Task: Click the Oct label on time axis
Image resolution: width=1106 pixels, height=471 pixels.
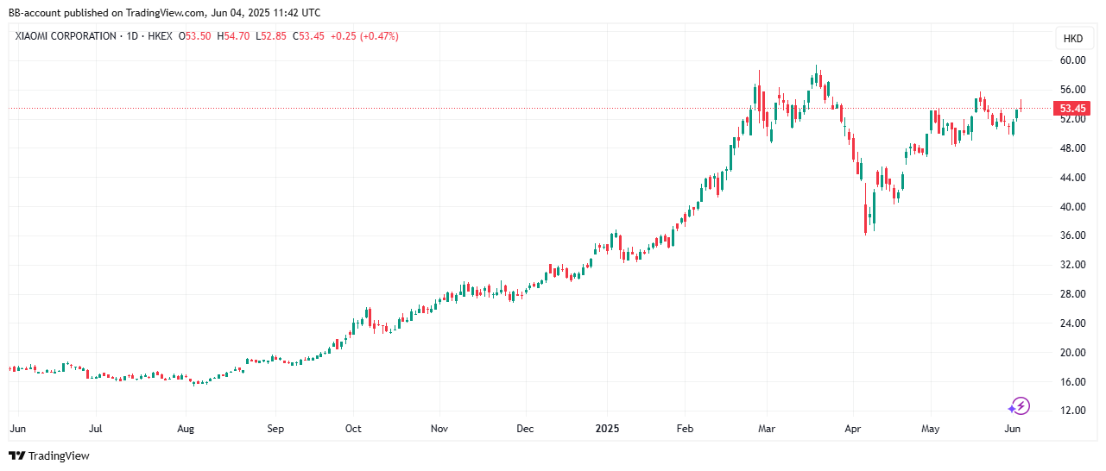Action: tap(353, 428)
